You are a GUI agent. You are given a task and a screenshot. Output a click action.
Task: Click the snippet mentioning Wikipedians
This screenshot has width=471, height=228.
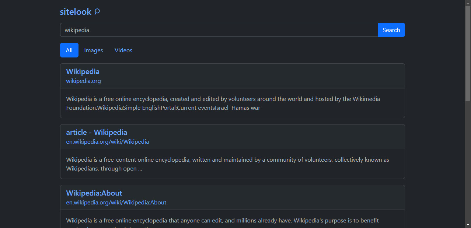pyautogui.click(x=228, y=164)
